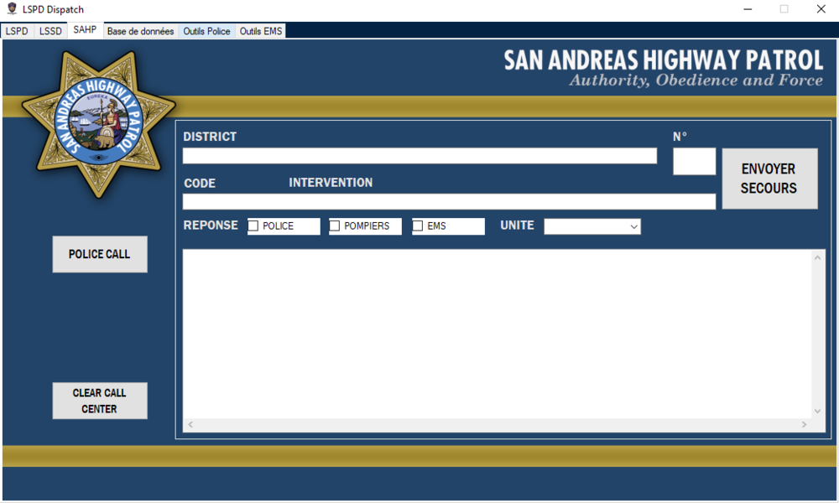This screenshot has width=839, height=503.
Task: Check the POMPIERS response box
Action: [334, 225]
